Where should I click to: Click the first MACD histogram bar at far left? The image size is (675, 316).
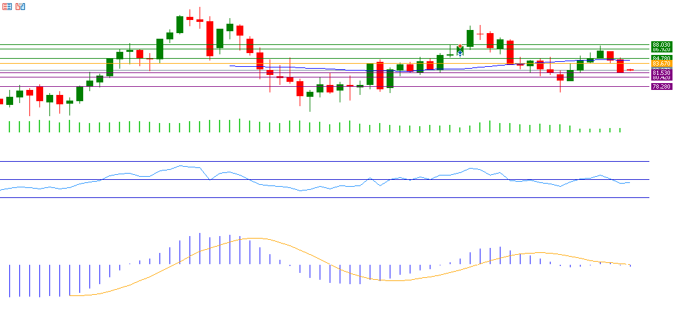[9, 280]
